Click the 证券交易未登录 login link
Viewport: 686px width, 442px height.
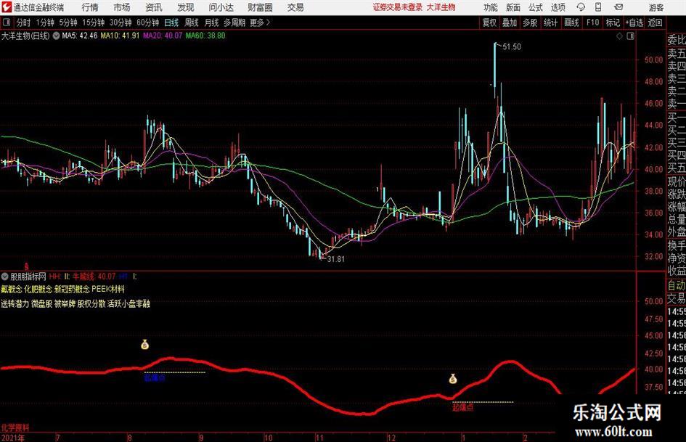click(x=398, y=7)
